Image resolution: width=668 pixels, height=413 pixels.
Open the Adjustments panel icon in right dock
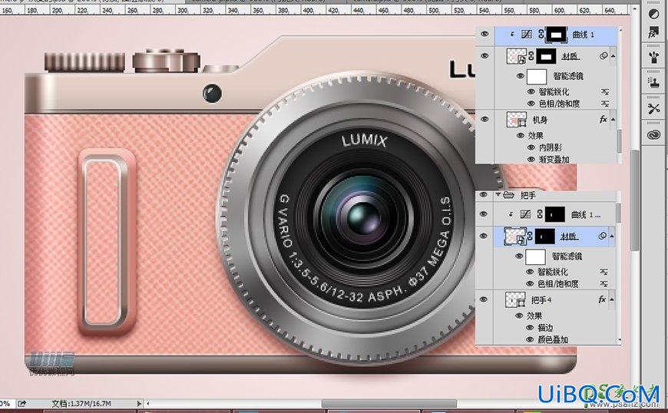coord(653,14)
